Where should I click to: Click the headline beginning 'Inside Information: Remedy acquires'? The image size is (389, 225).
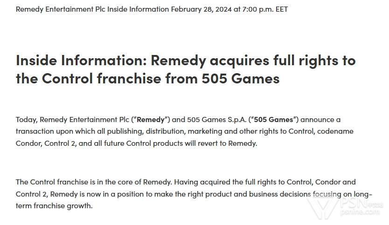point(186,69)
